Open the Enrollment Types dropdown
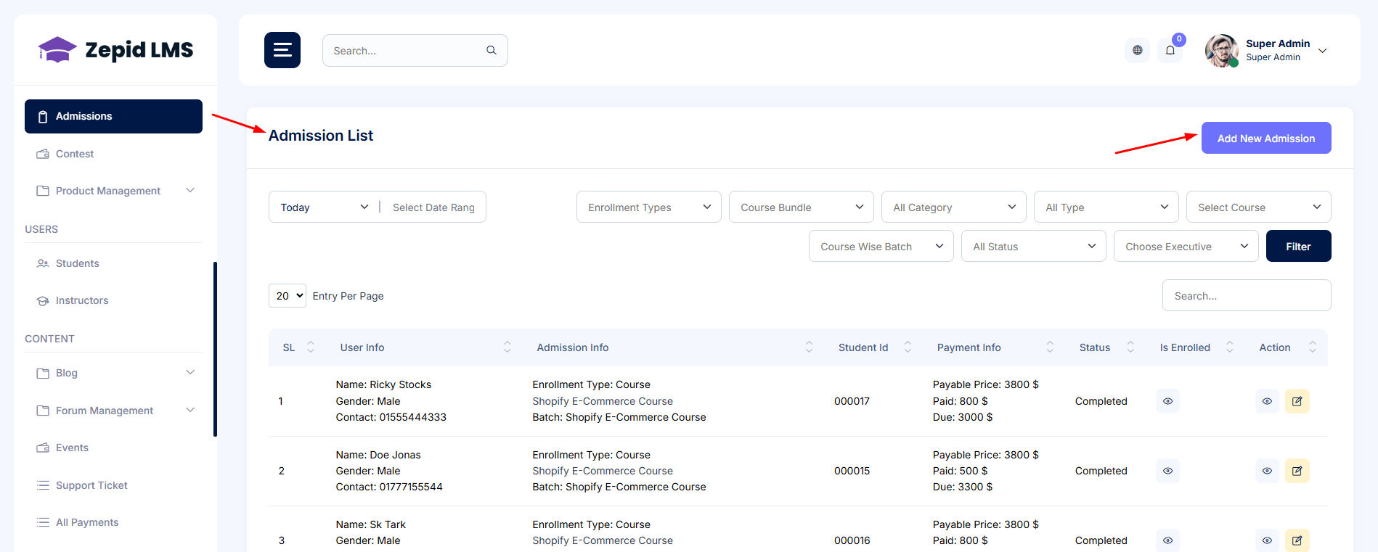 [649, 207]
